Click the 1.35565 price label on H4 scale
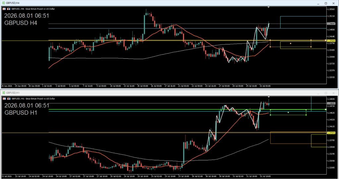 coord(331,9)
